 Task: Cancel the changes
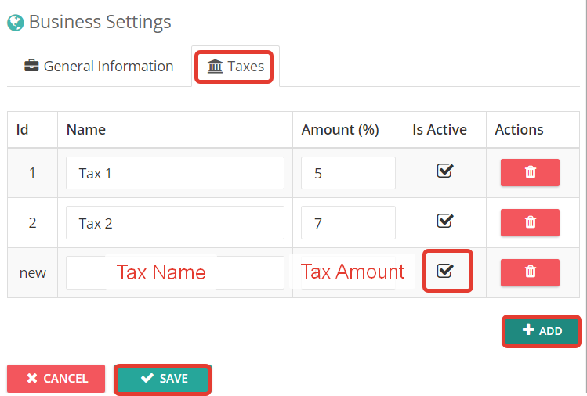[x=56, y=379]
